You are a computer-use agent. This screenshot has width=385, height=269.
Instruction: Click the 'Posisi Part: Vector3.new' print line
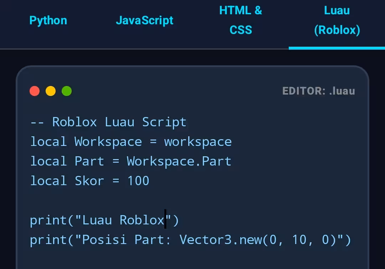tap(190, 240)
